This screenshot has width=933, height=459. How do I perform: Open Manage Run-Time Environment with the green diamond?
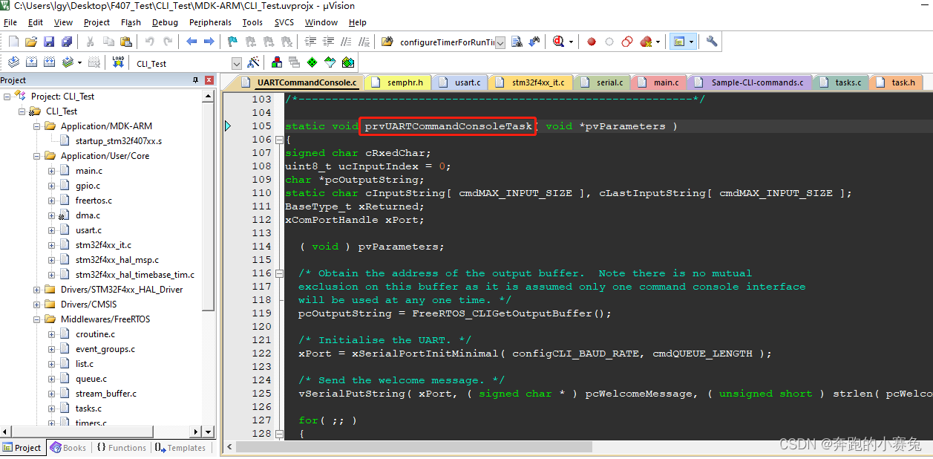click(x=312, y=62)
